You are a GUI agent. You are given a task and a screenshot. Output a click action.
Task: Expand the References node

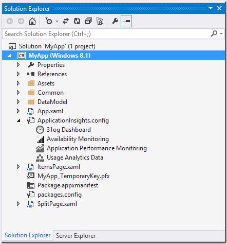(x=18, y=74)
